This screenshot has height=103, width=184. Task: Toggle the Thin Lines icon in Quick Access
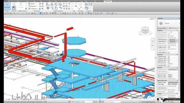coord(41,13)
